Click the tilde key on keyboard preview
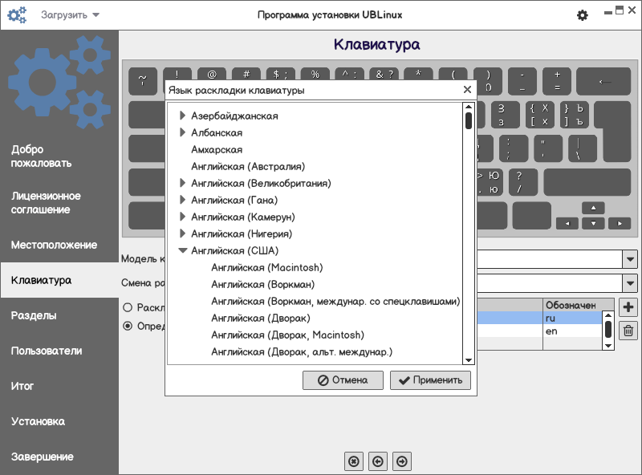The image size is (642, 475). click(x=143, y=81)
